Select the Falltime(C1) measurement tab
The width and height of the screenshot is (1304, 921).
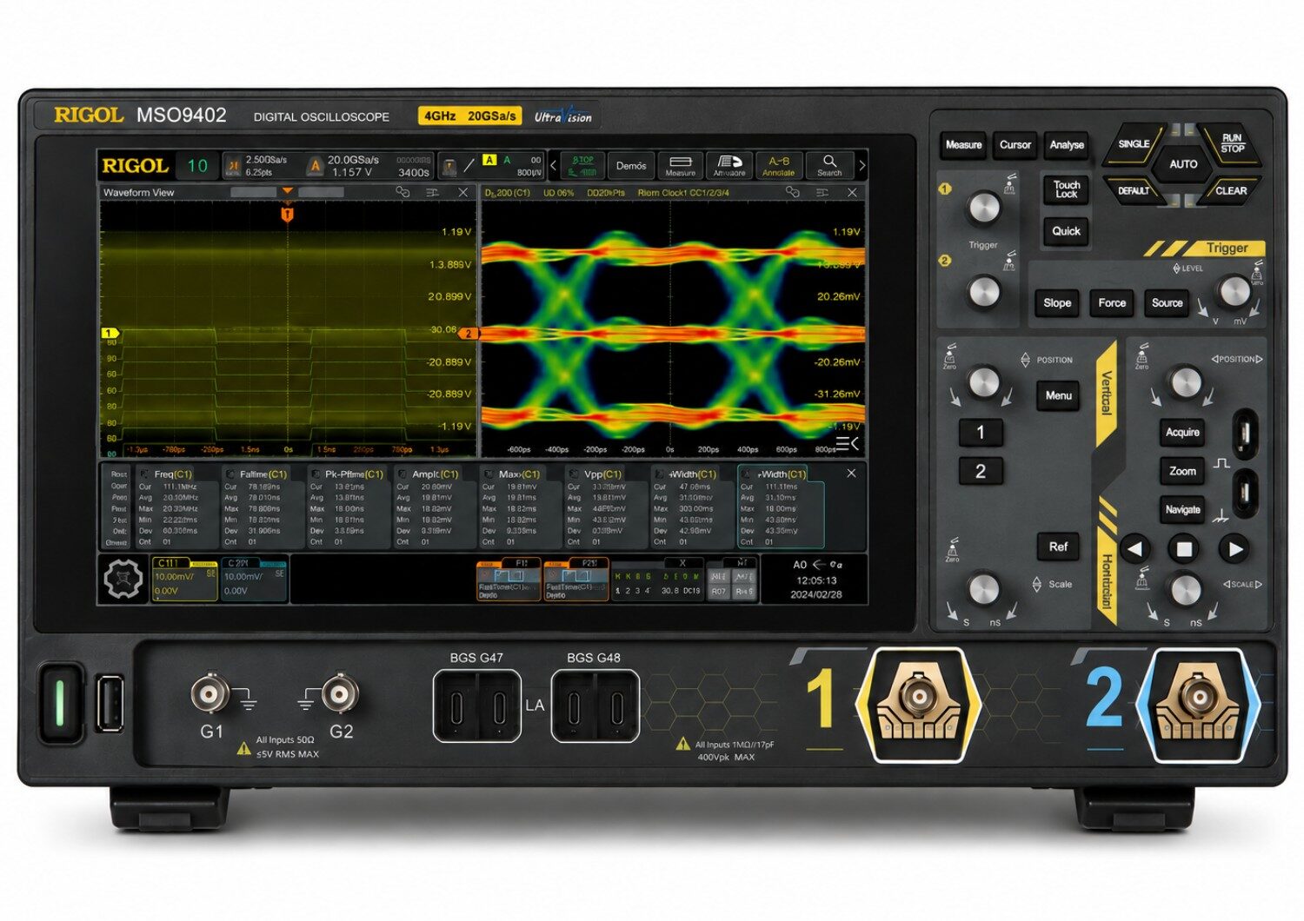coord(263,474)
